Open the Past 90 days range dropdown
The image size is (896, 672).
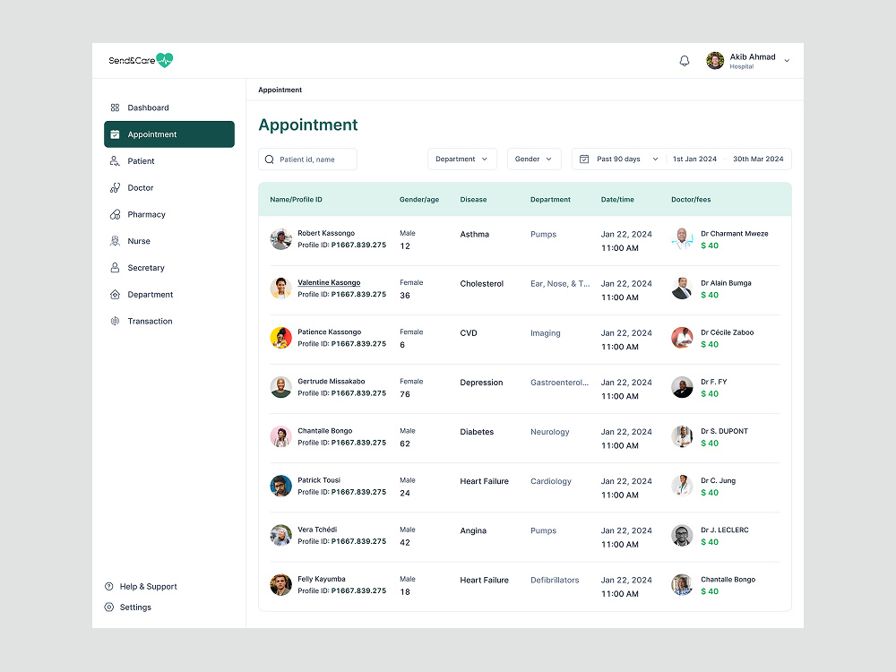click(627, 159)
